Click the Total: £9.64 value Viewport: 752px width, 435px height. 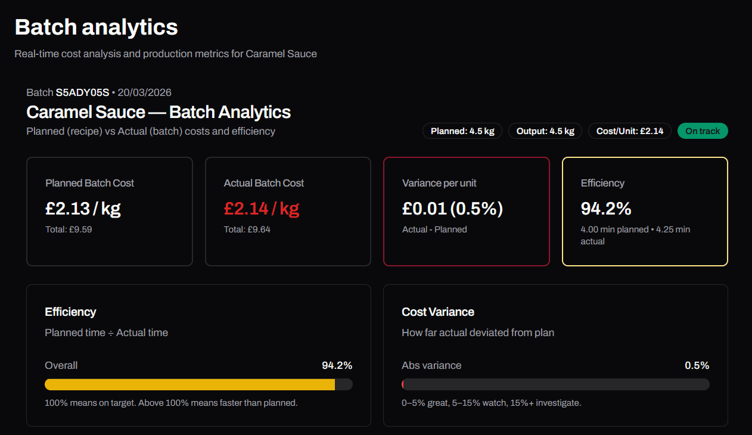click(247, 229)
